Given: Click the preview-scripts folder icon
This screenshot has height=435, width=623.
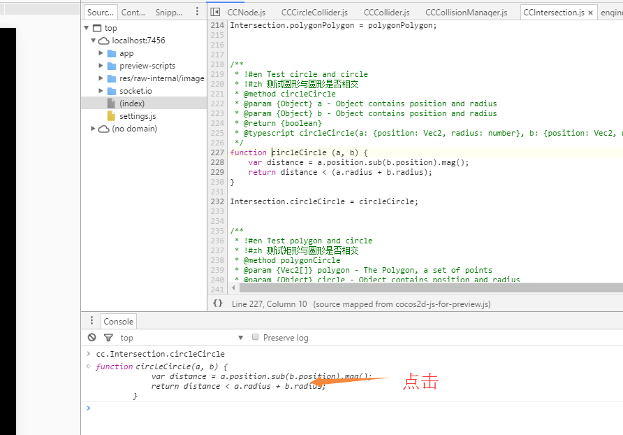Looking at the screenshot, I should [x=112, y=66].
